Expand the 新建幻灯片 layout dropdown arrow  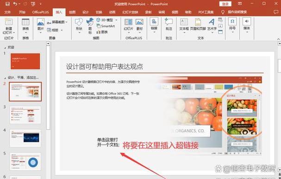[14, 33]
